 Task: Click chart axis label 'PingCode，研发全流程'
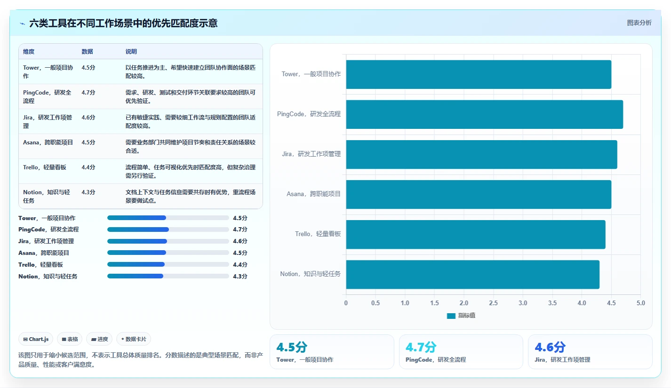pyautogui.click(x=309, y=114)
